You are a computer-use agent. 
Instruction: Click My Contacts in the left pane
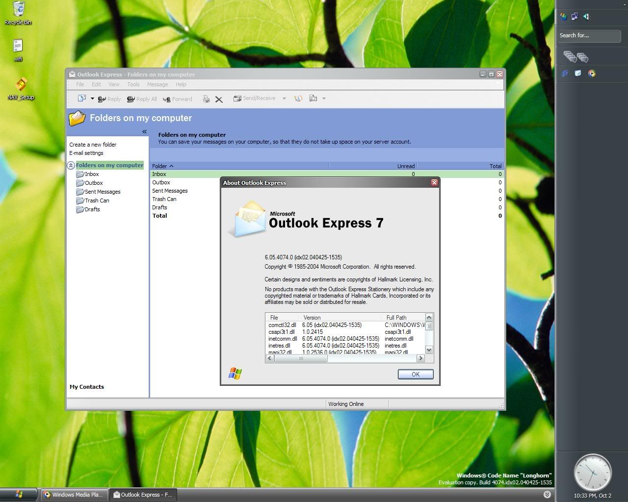[x=87, y=387]
